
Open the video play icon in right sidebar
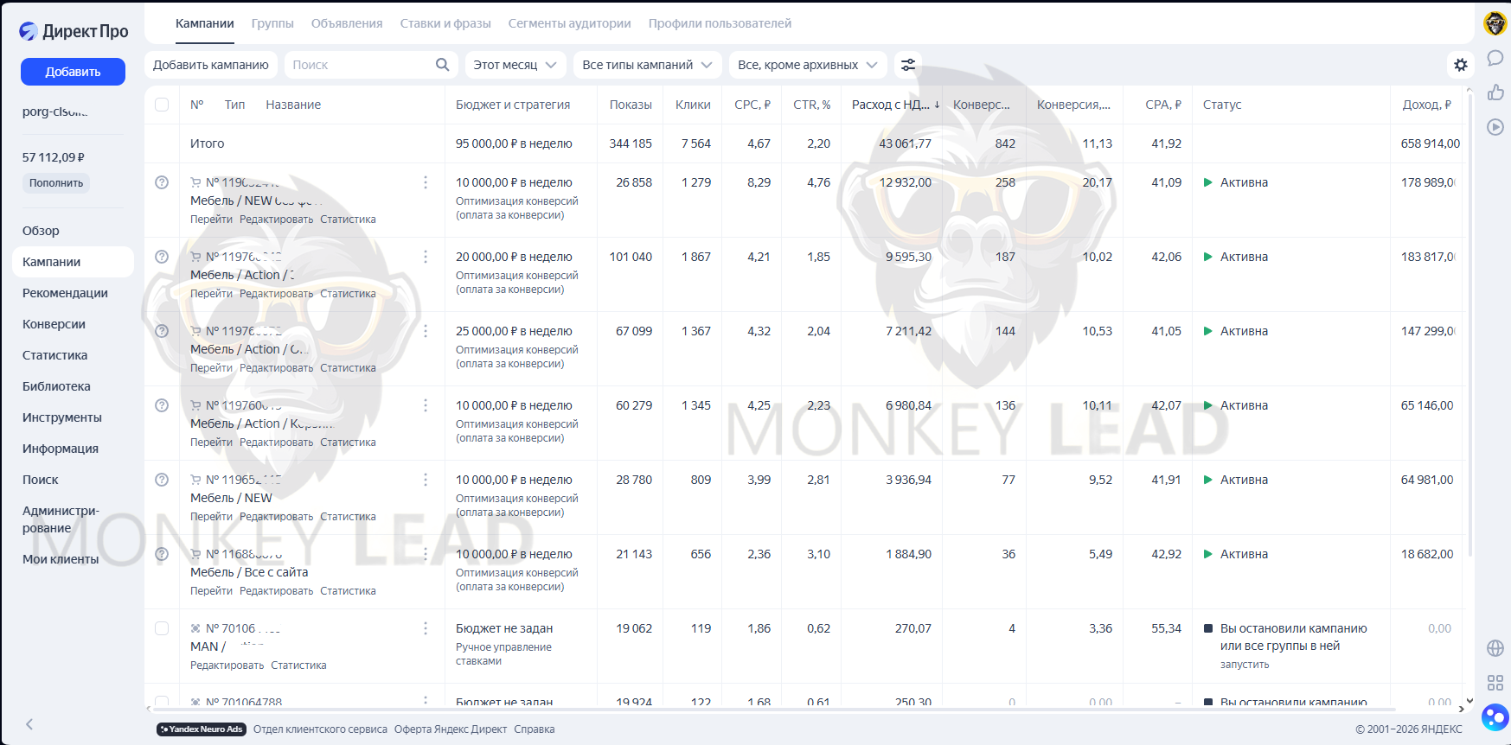click(1495, 127)
